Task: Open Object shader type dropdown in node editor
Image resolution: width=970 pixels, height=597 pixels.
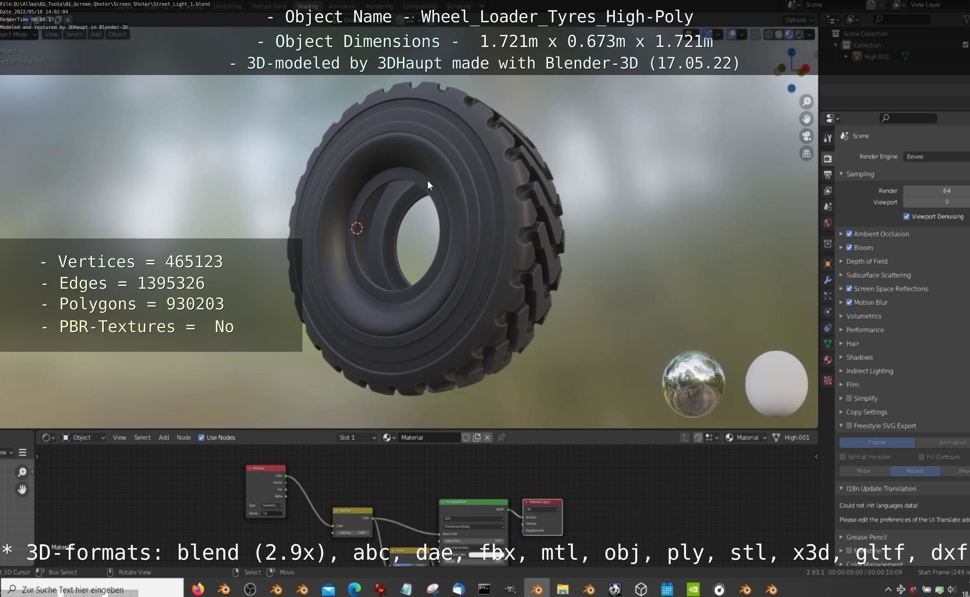Action: click(x=83, y=437)
